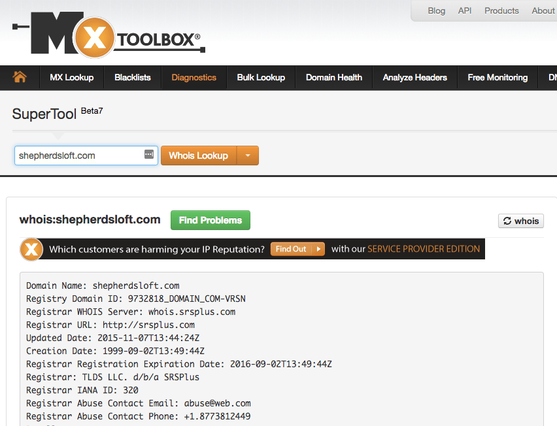557x426 pixels.
Task: Open the Whois Lookup dropdown arrow
Action: [x=248, y=156]
